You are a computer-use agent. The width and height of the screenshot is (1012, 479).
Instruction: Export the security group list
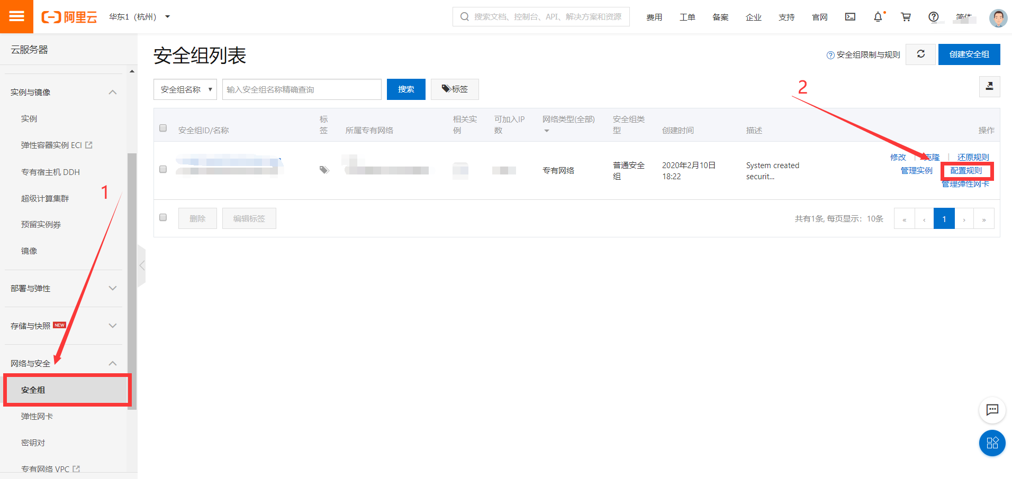tap(989, 86)
